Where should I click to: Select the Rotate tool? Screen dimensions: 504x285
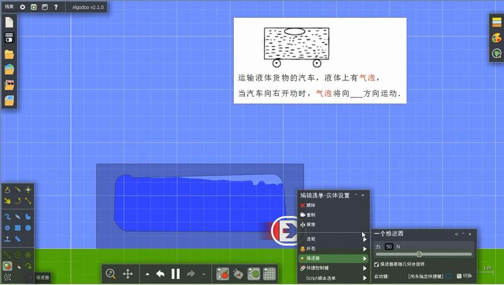click(18, 201)
